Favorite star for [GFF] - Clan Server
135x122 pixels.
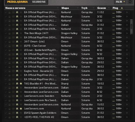(x=21, y=46)
